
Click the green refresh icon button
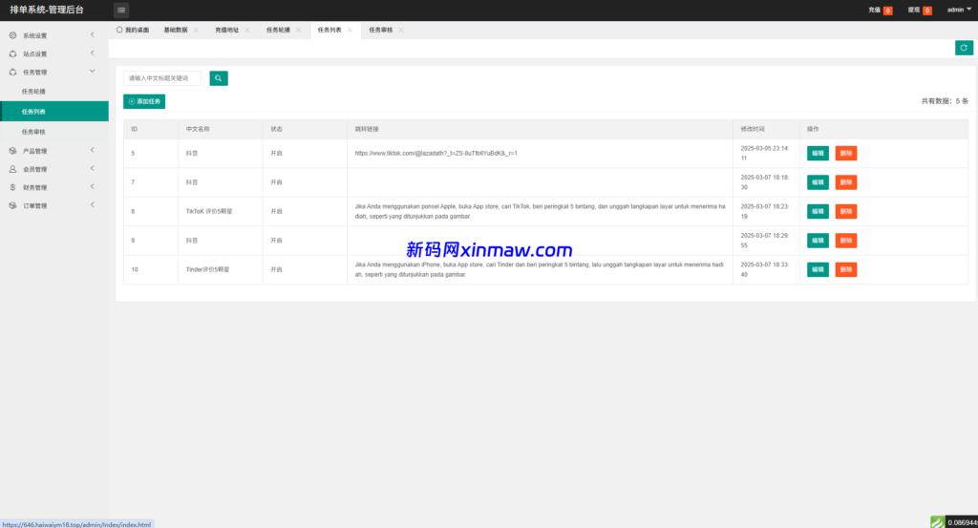click(x=964, y=48)
